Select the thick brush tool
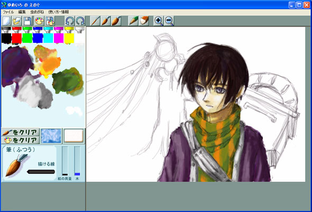Screen dimensions: 312x212 click(x=116, y=21)
